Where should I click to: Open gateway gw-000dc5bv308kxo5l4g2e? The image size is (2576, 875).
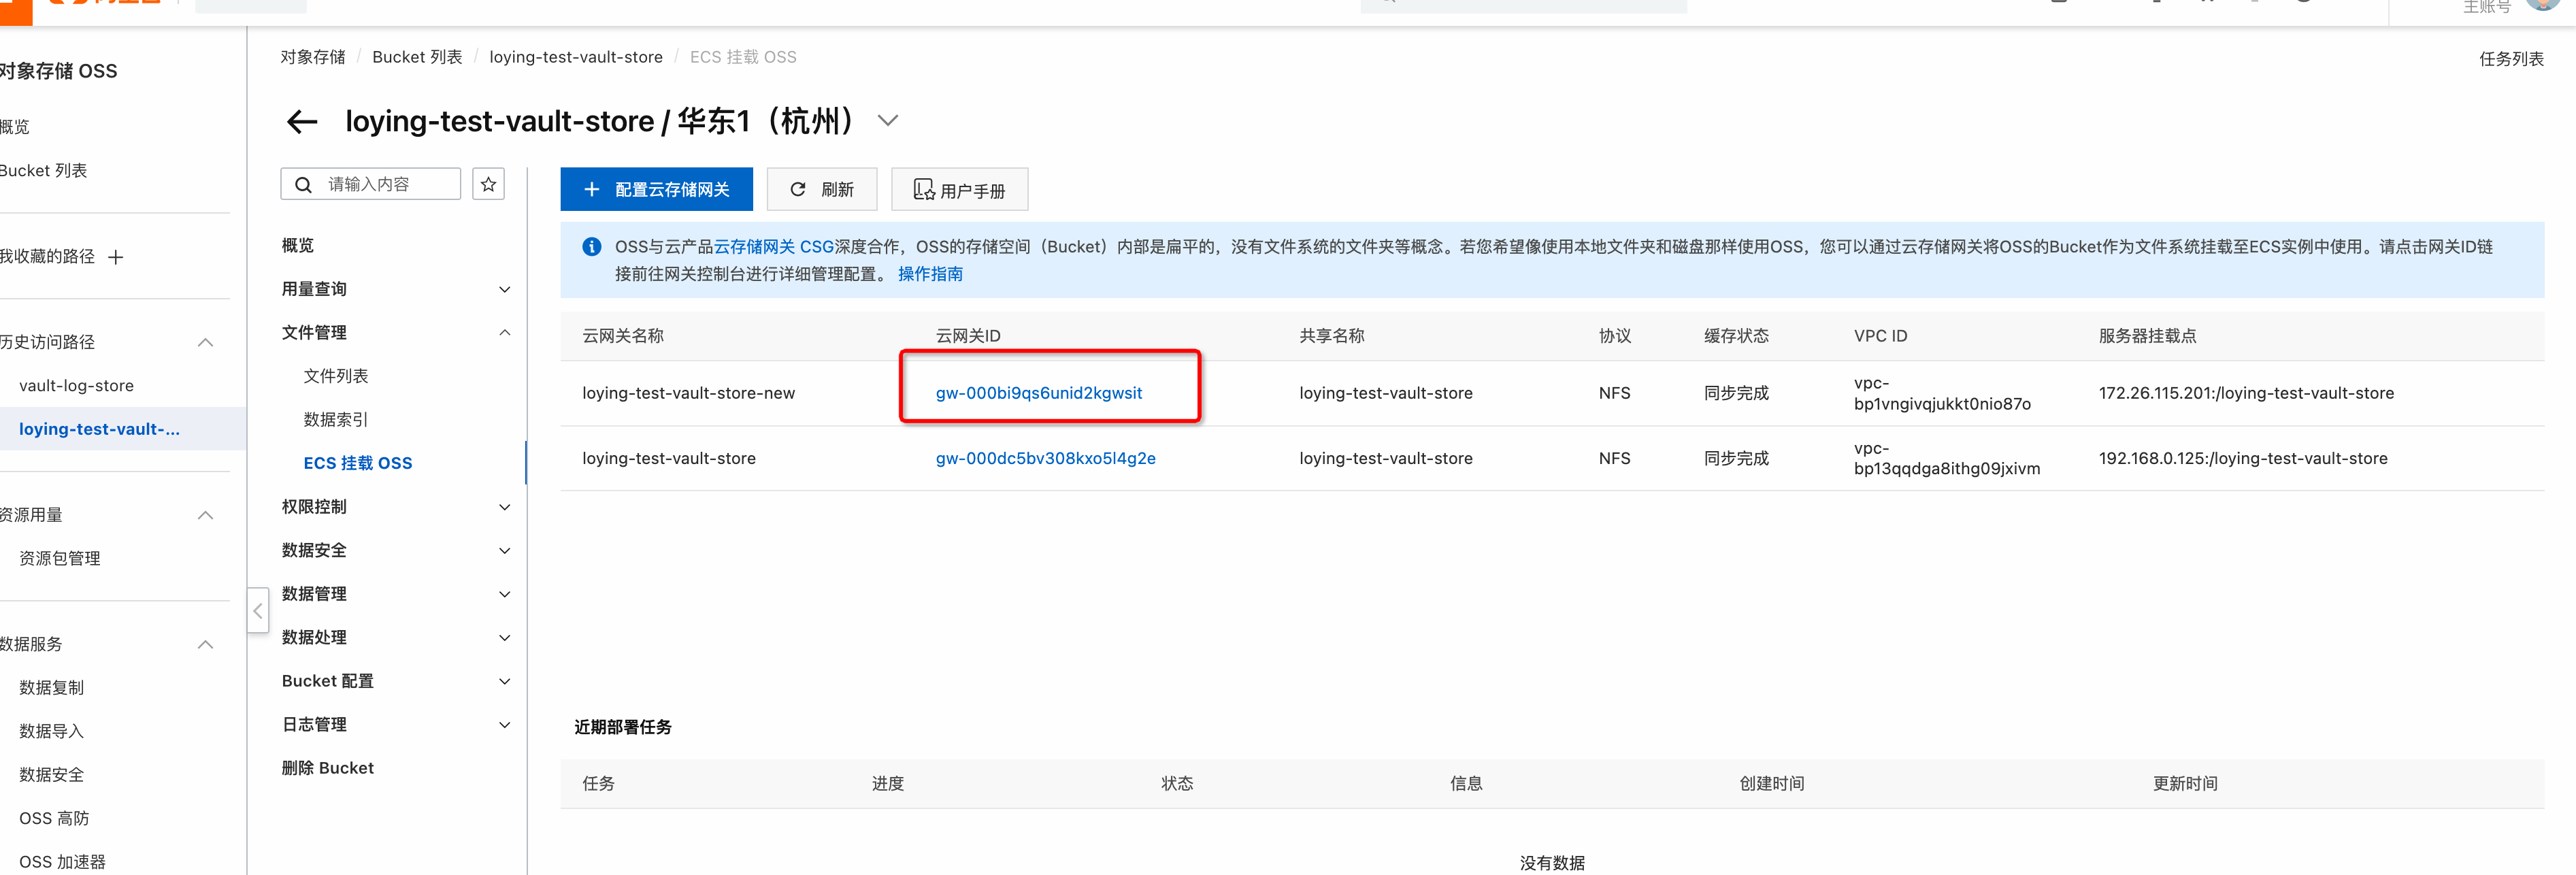[x=1045, y=458]
